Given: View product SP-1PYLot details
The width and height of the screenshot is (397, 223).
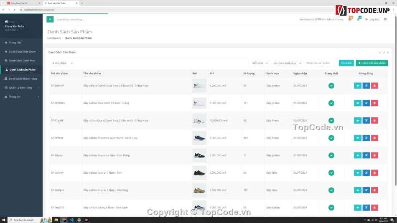Looking at the screenshot, I should (x=357, y=138).
